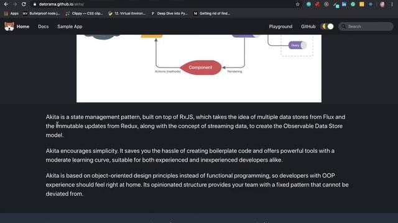This screenshot has width=398, height=223.
Task: Select the Home nav item
Action: click(23, 27)
